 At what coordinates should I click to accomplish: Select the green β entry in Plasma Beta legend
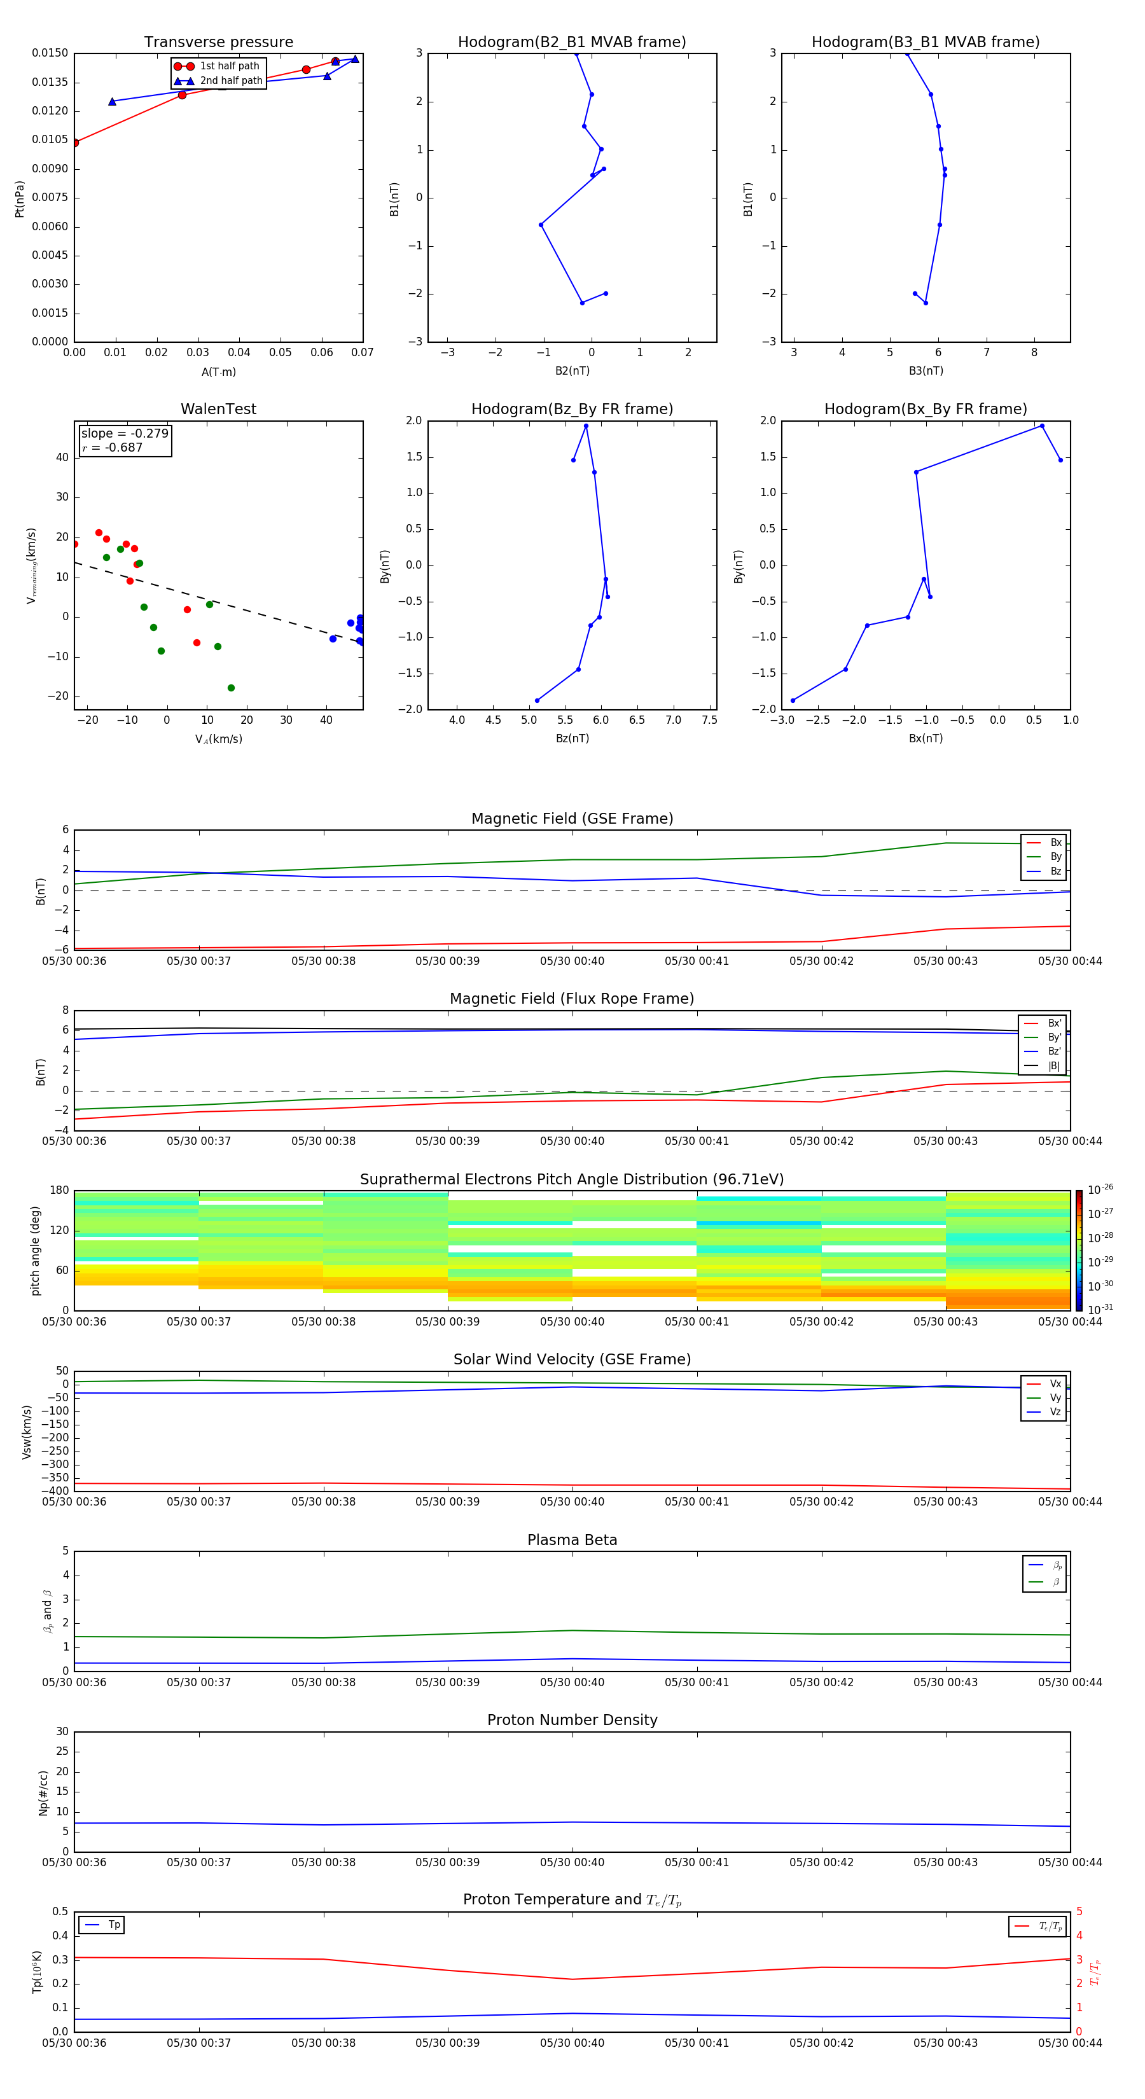point(1044,1582)
